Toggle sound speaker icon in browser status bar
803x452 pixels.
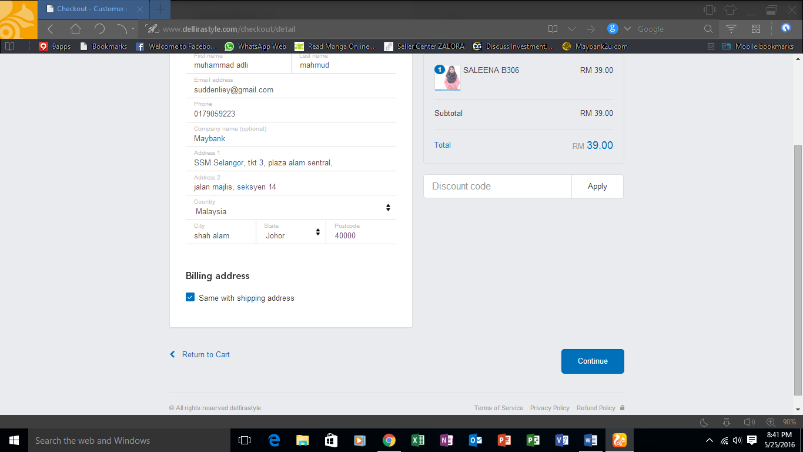pos(749,422)
